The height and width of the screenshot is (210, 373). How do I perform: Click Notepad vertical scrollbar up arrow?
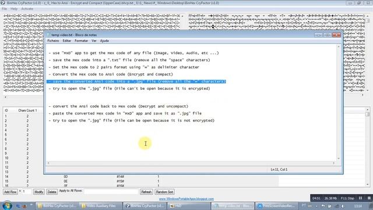(x=338, y=47)
